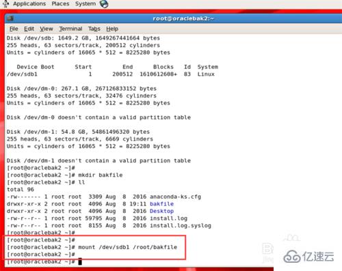Click the blue bakfile directory name
This screenshot has width=342, height=271.
[x=161, y=204]
